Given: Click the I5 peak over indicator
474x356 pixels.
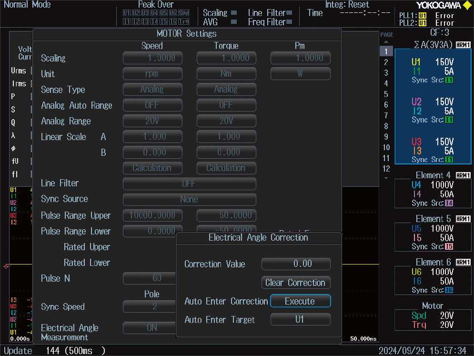Looking at the screenshot, I should coord(163,21).
